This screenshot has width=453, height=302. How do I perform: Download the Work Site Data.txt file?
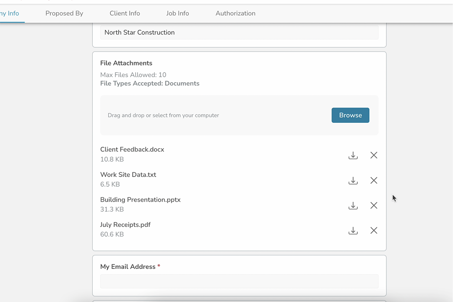[353, 180]
